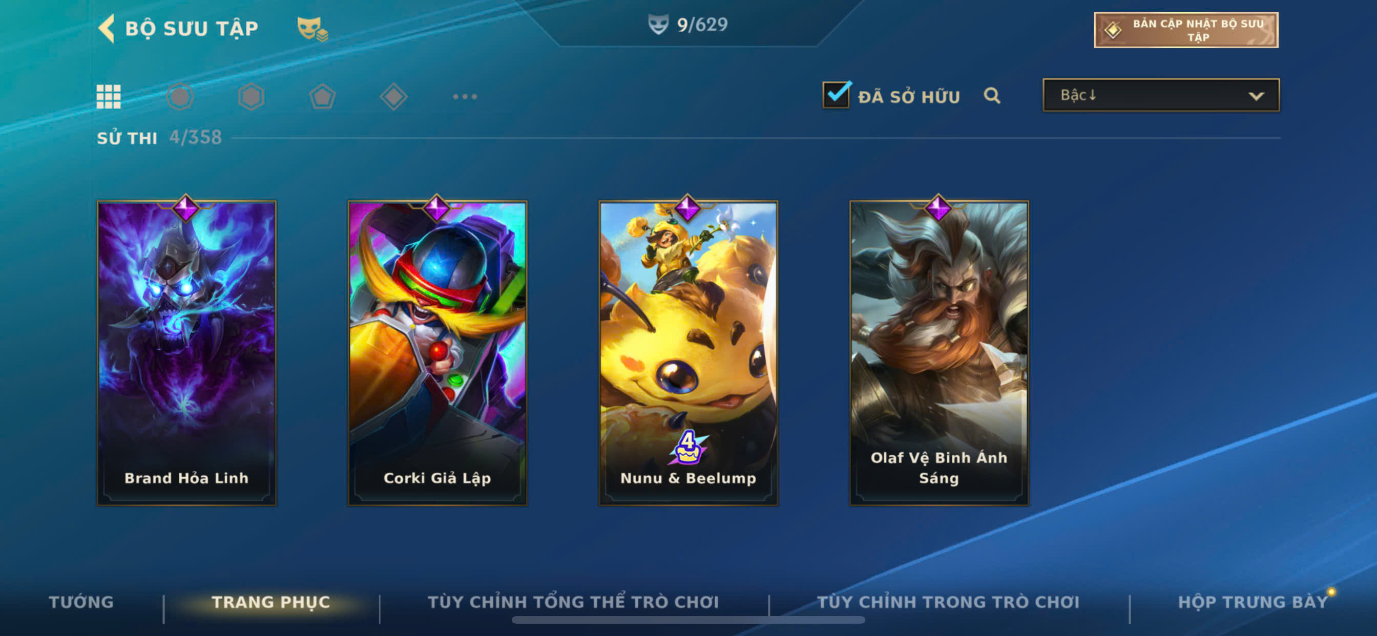Filter skins by pentagon rarity icon

322,97
